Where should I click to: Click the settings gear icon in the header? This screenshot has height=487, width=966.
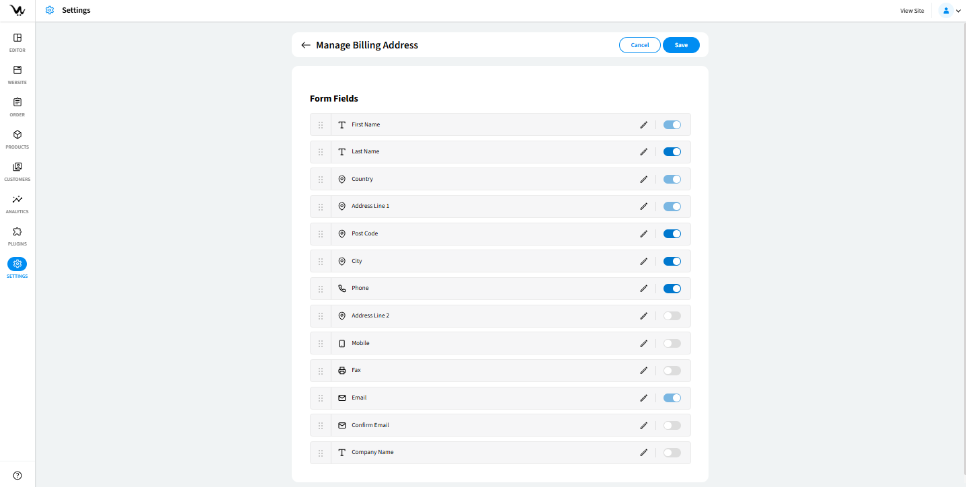(x=50, y=11)
